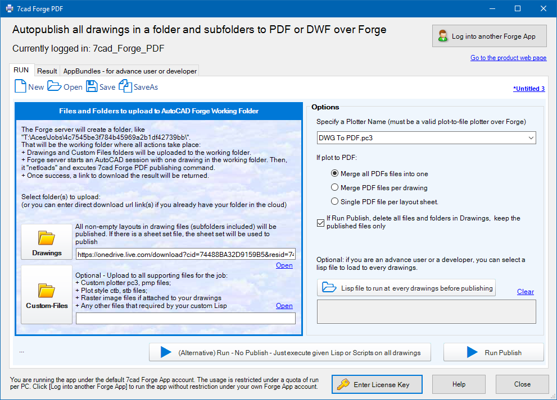Click the Drawings URL input field

pyautogui.click(x=185, y=254)
